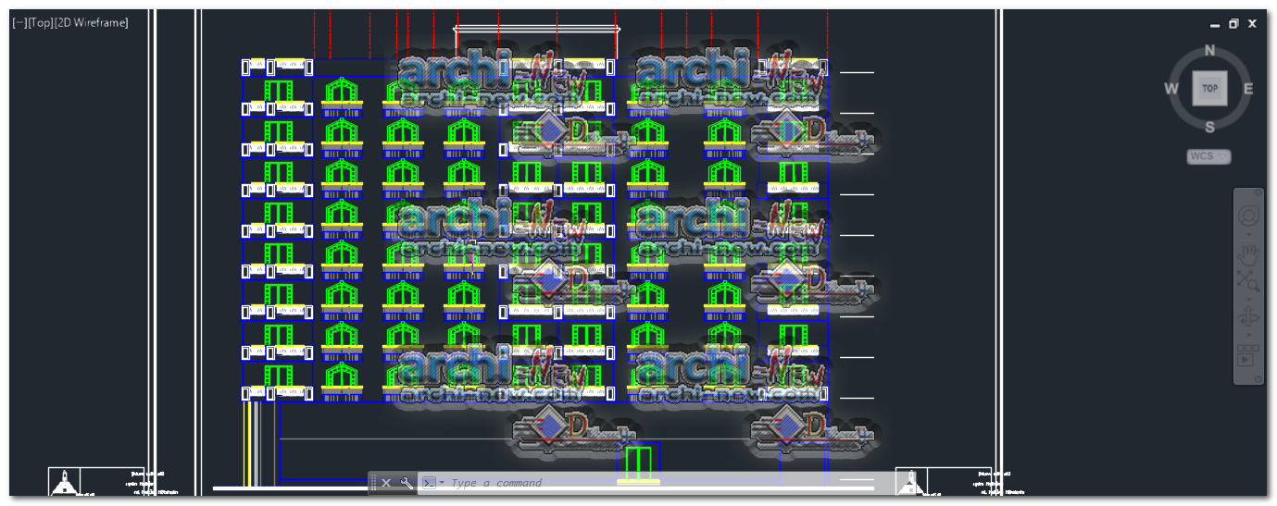Image resolution: width=1277 pixels, height=506 pixels.
Task: Open the [Top] view controls menu
Action: (x=41, y=23)
